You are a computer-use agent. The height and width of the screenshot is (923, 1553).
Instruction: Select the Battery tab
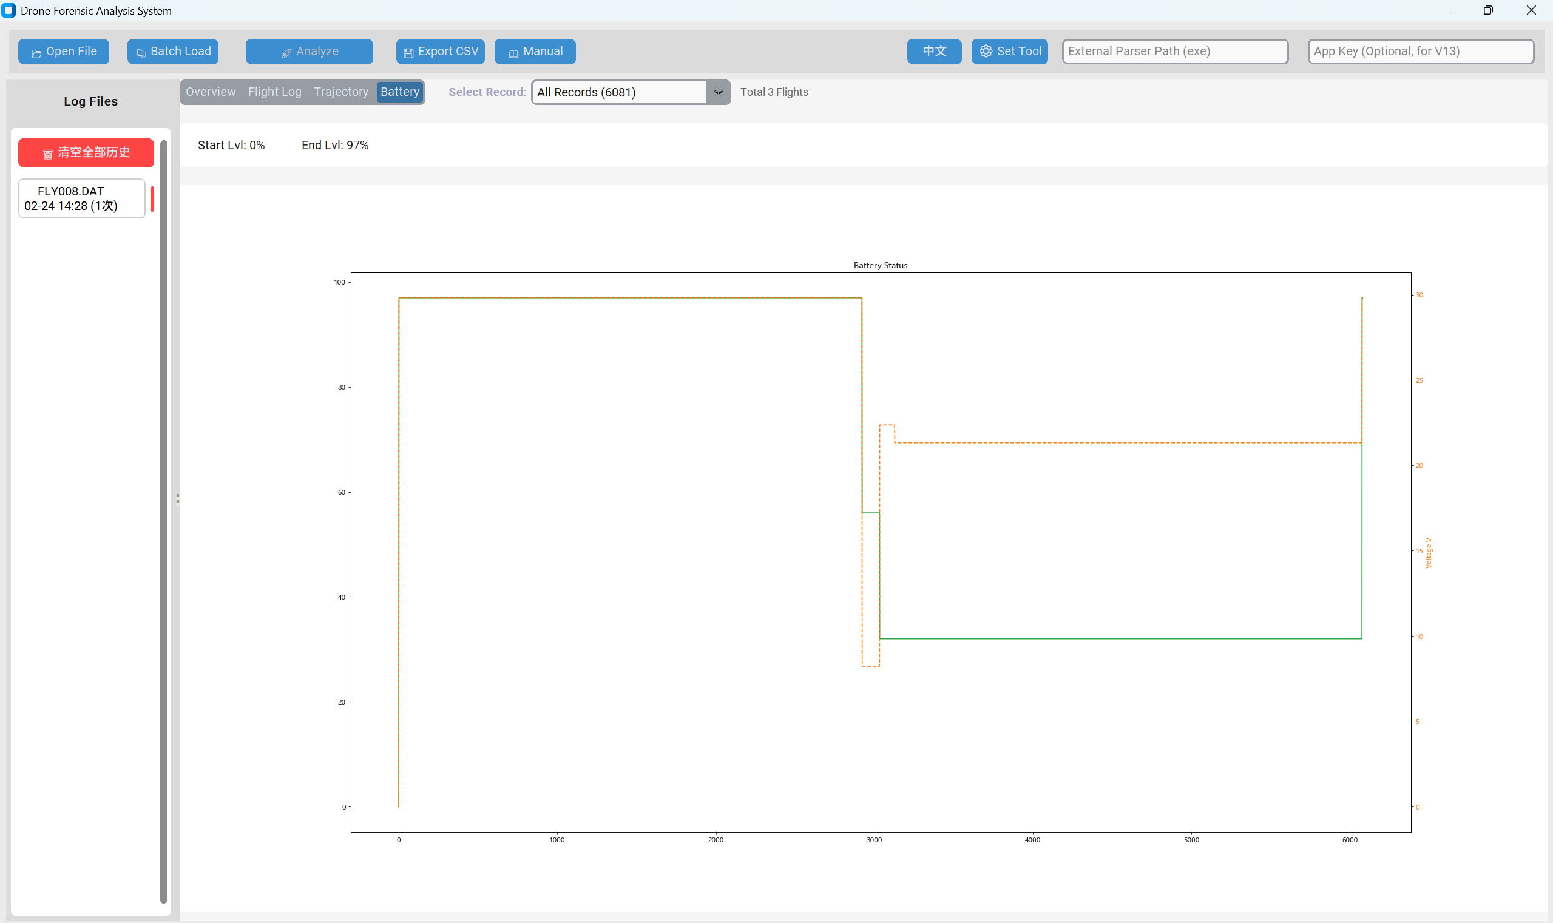tap(399, 92)
